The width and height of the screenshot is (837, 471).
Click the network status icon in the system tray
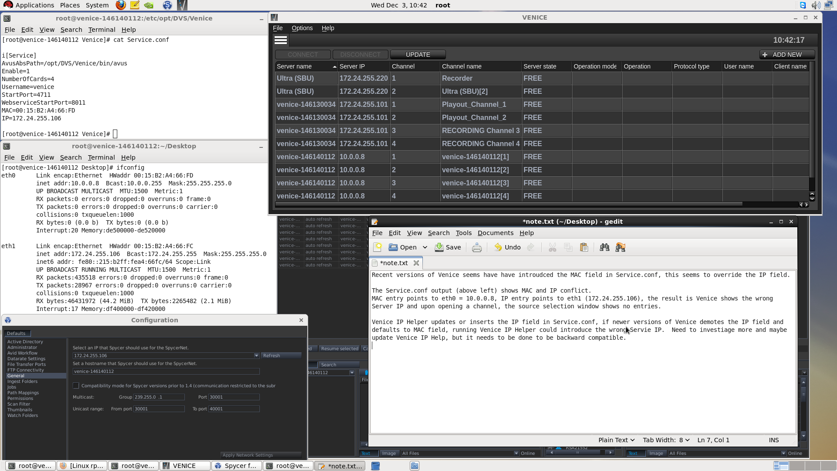click(x=828, y=5)
